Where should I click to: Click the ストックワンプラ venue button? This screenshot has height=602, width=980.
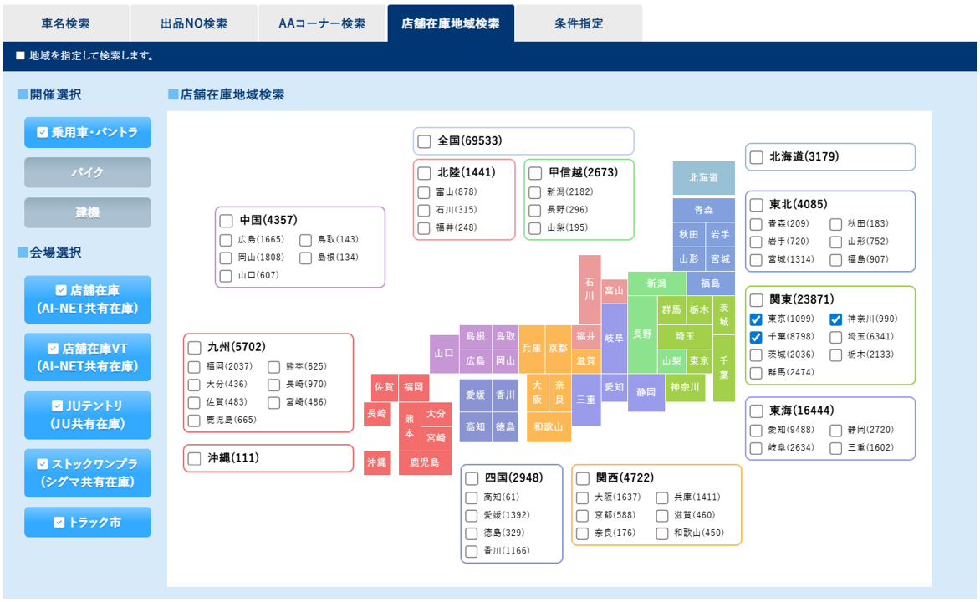(x=87, y=472)
